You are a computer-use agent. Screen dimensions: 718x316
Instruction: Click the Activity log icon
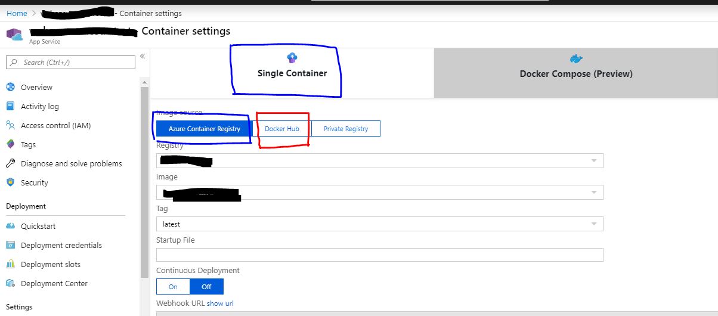[x=10, y=106]
